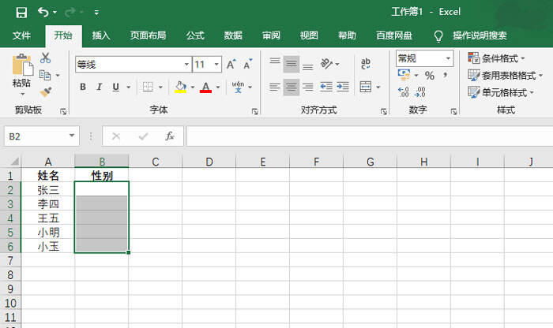Click the Increase Font Size icon
The image size is (553, 328).
pyautogui.click(x=231, y=65)
